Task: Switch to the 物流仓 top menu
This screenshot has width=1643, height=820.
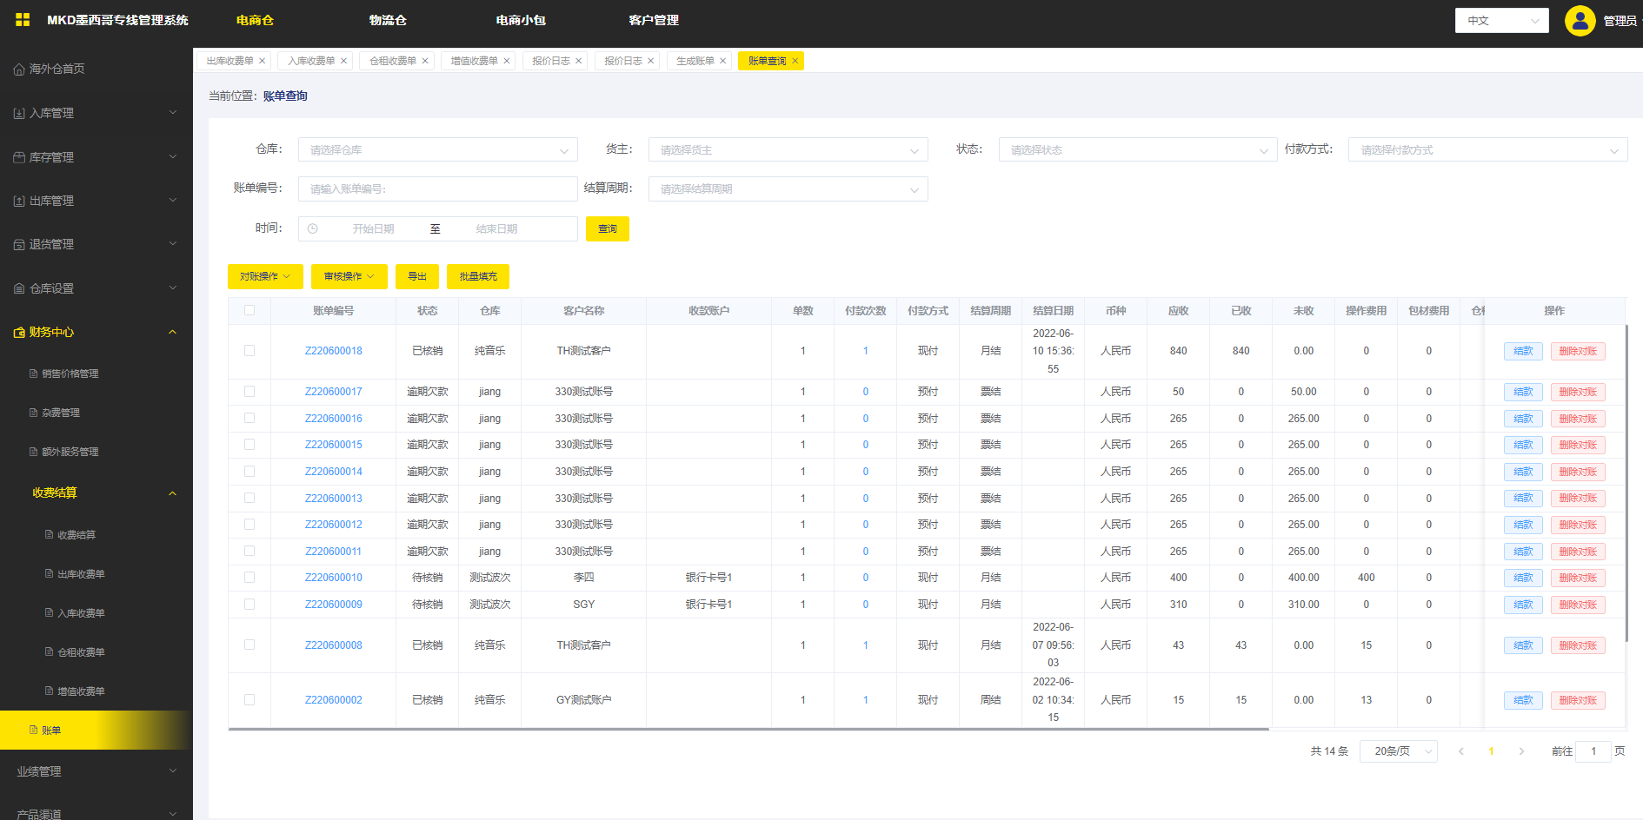Action: [x=388, y=20]
